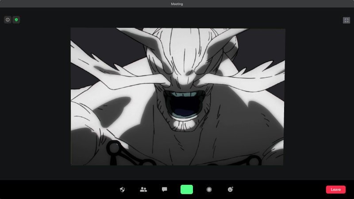Open the Security shield options
The image size is (354, 199).
click(123, 190)
